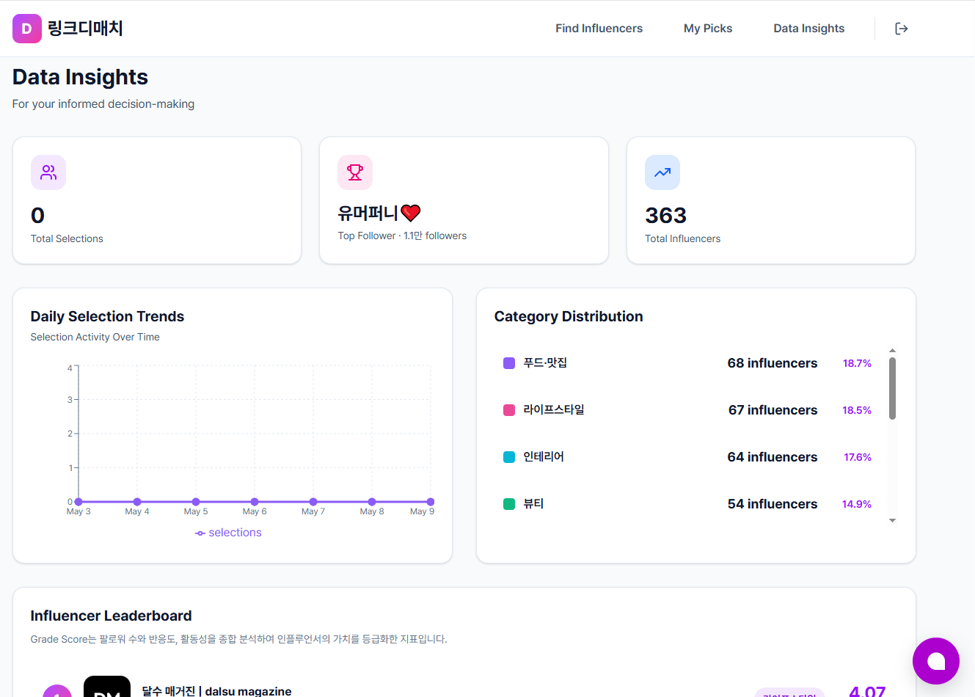Click the 뷰티 green color swatch
The width and height of the screenshot is (975, 697).
coord(509,504)
